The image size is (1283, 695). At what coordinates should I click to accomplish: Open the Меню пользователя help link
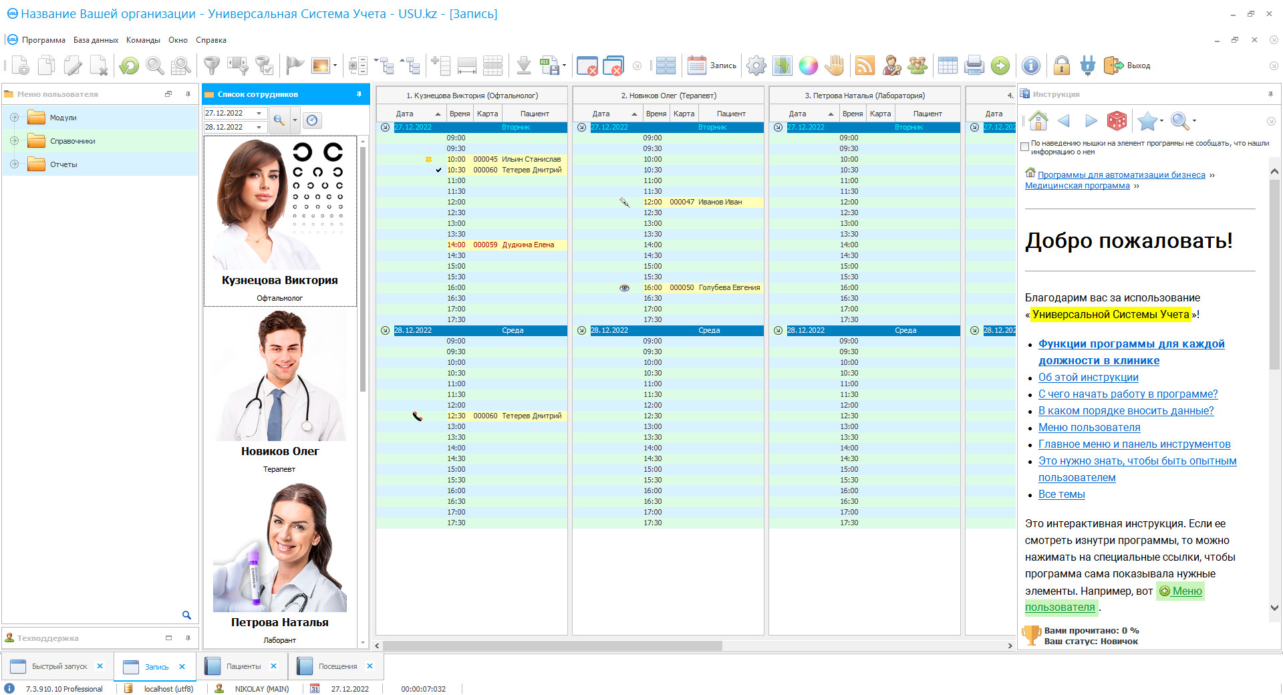[x=1089, y=428]
